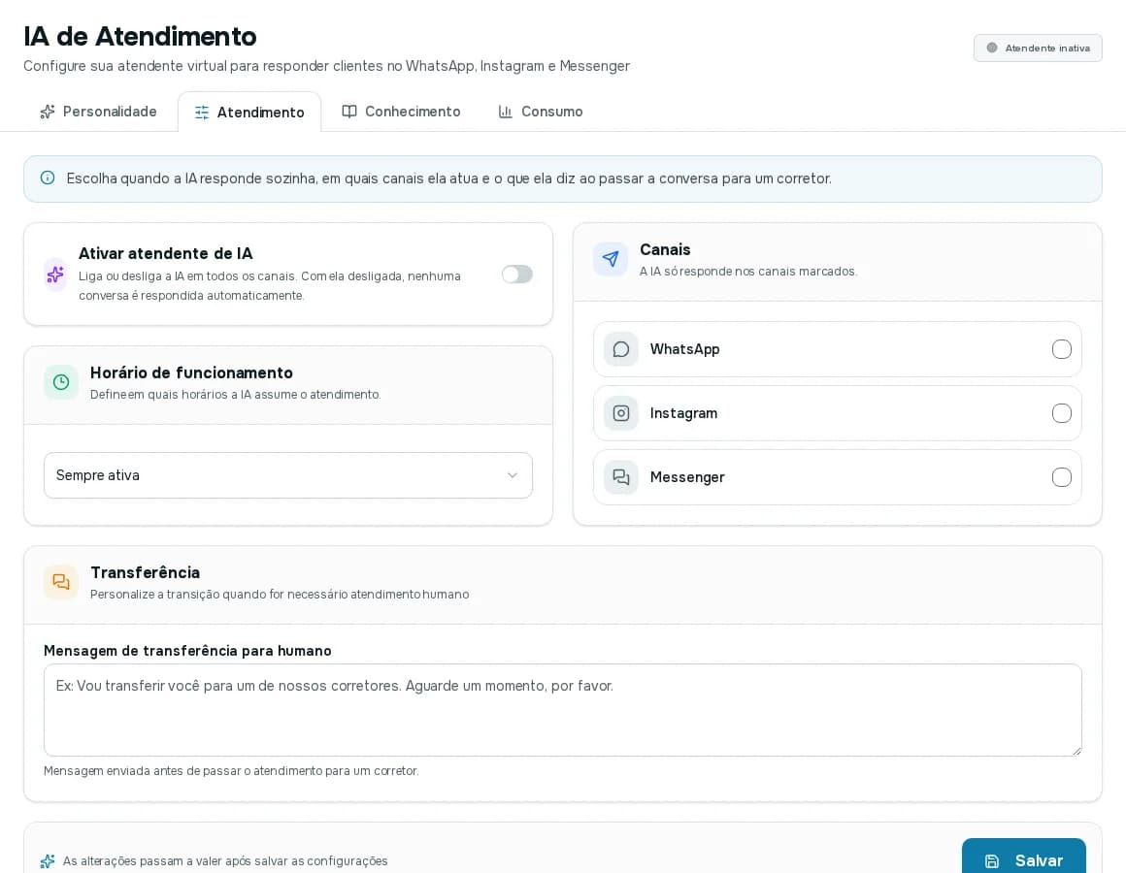Click the IA de Atendimento page title
Screen dimensions: 1126x873
(x=140, y=36)
